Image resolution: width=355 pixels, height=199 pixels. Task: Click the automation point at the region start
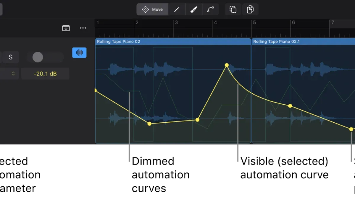tap(95, 90)
